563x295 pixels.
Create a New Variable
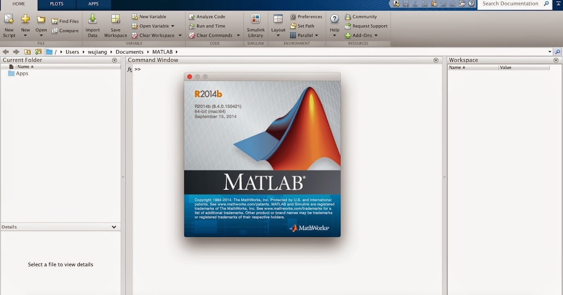149,17
